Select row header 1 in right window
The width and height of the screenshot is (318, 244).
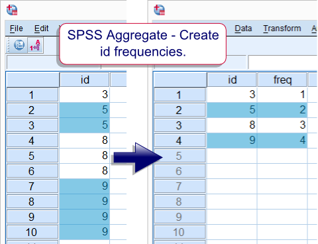[180, 95]
